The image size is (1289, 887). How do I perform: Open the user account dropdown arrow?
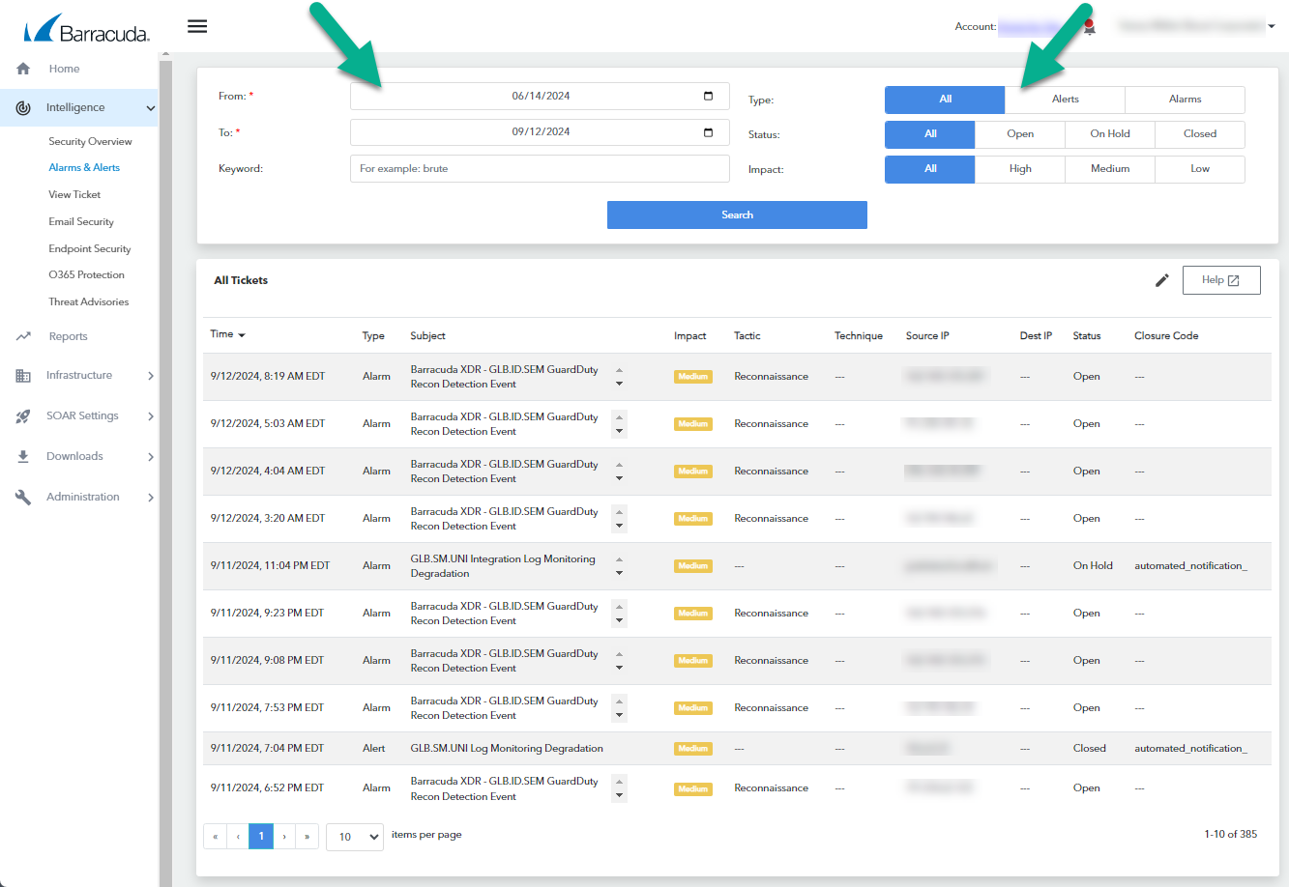(1272, 27)
